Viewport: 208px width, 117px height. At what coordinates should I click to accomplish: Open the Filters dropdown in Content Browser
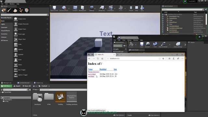[x=36, y=90]
